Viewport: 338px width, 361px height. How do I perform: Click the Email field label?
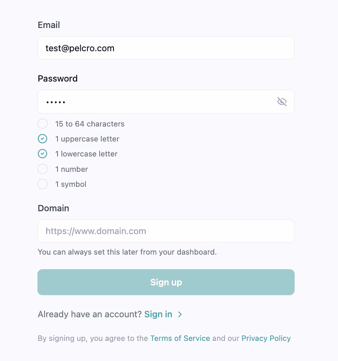click(x=49, y=25)
